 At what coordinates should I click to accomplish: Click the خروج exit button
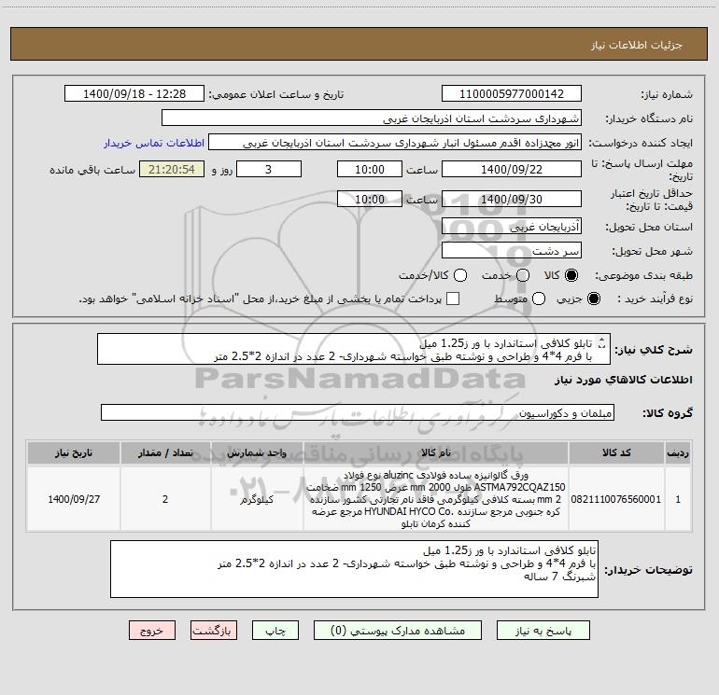point(152,631)
